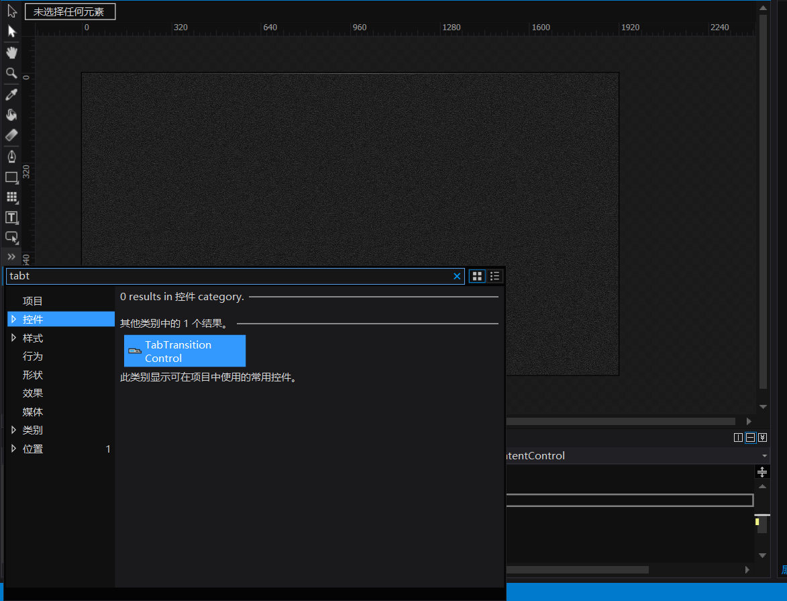Open the ContentControl dropdown arrow
The height and width of the screenshot is (601, 787).
(764, 455)
